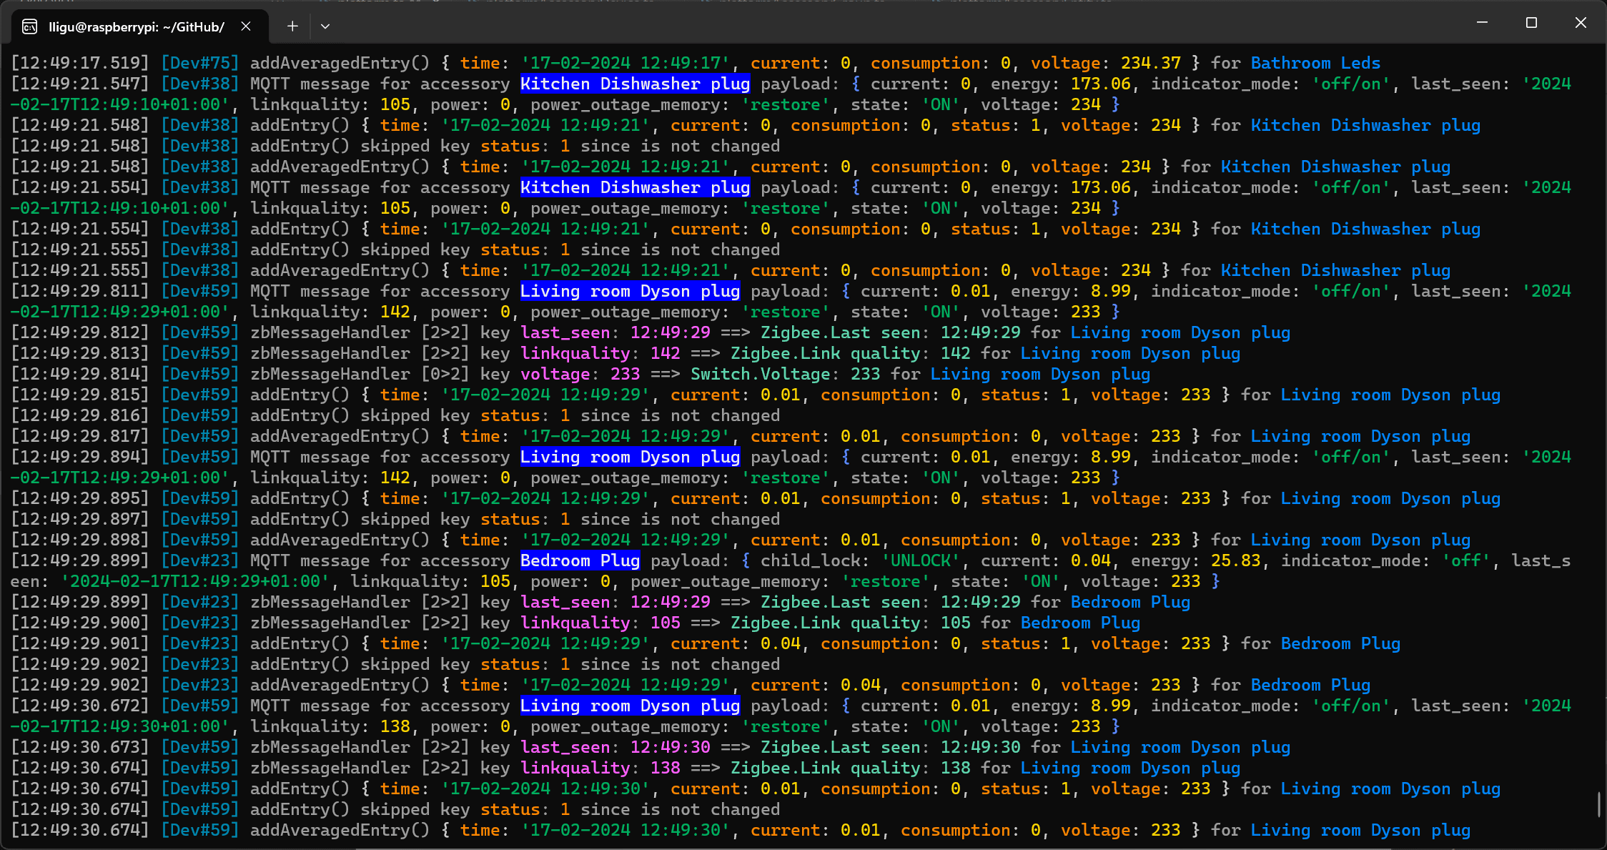Click 'Switch.Voltage' on the 12:49:29.814 line
Image resolution: width=1607 pixels, height=850 pixels.
760,374
